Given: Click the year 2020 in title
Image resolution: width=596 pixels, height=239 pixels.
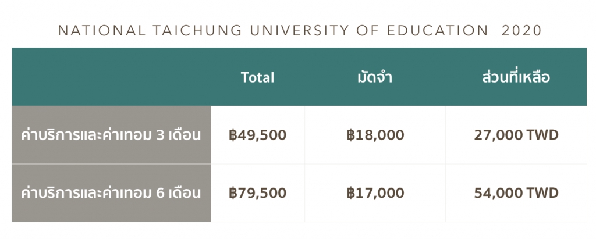Looking at the screenshot, I should click(521, 31).
